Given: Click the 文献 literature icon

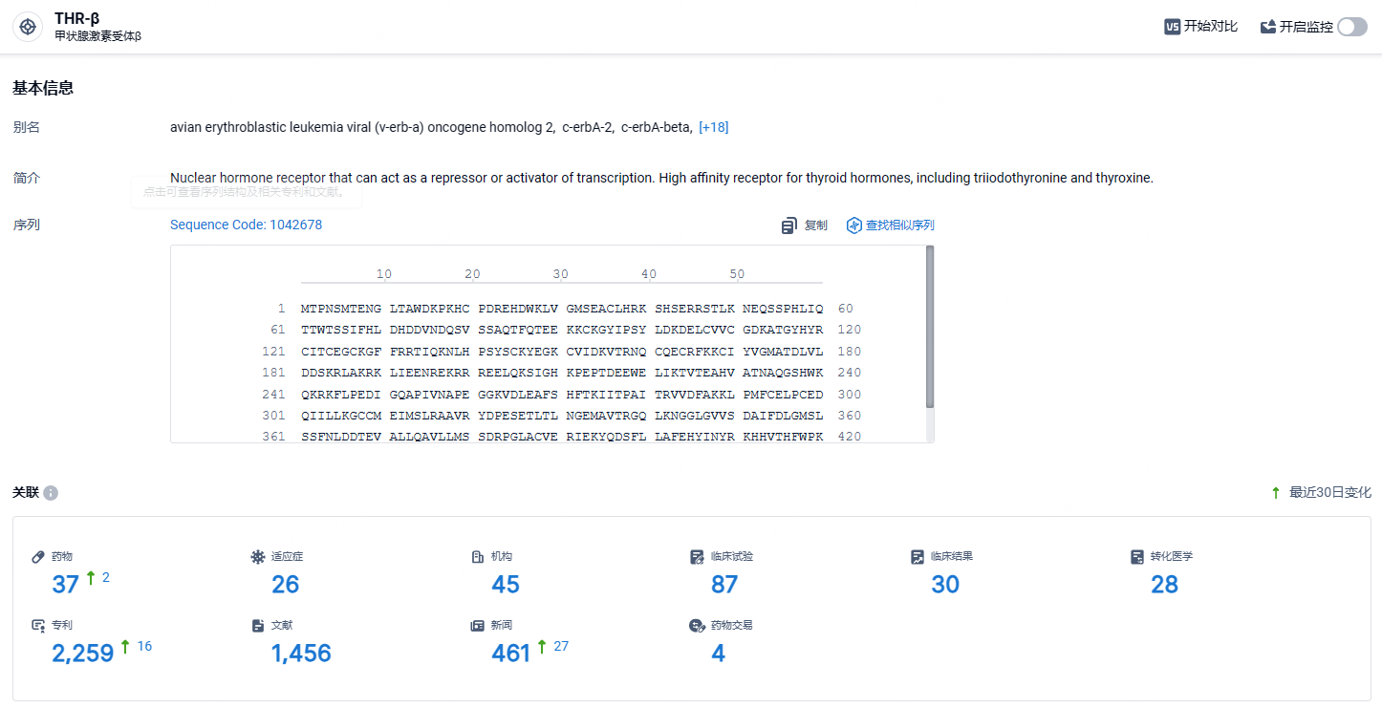Looking at the screenshot, I should point(257,625).
